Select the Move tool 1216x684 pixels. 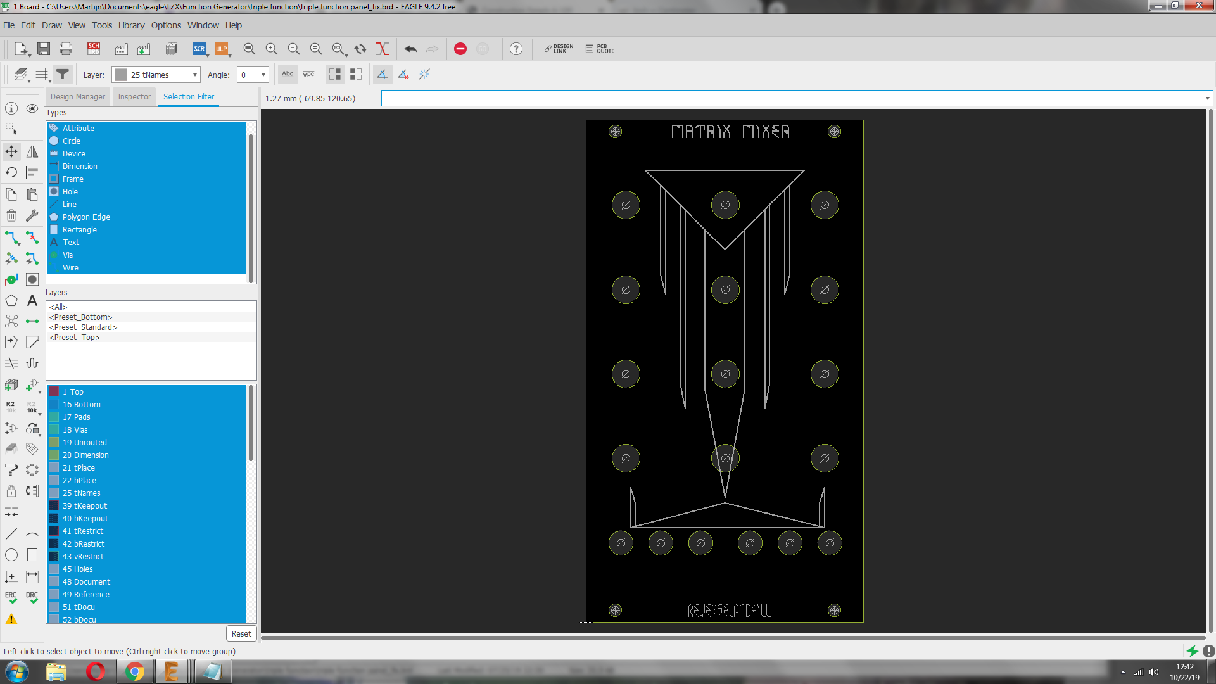click(11, 151)
